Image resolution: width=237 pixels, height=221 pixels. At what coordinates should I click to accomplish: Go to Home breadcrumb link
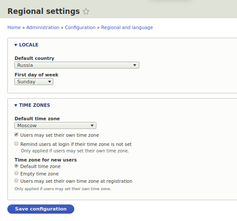14,27
